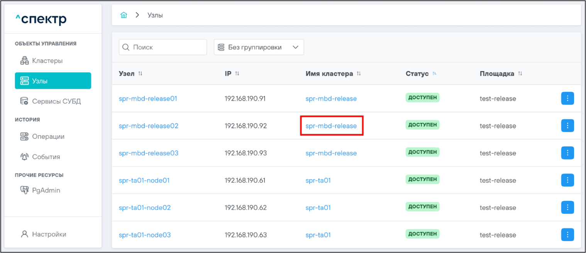Click the Поиск search field

163,47
